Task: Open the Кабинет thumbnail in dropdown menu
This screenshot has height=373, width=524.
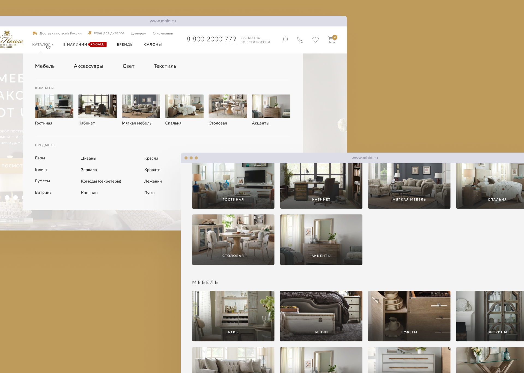Action: click(x=97, y=106)
